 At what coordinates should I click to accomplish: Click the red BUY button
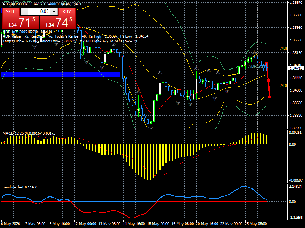point(67,12)
